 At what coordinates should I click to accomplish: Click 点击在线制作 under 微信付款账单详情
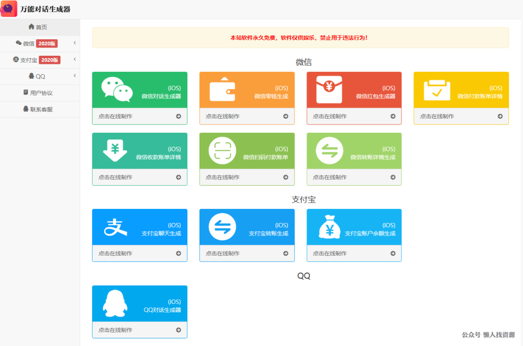pos(437,116)
